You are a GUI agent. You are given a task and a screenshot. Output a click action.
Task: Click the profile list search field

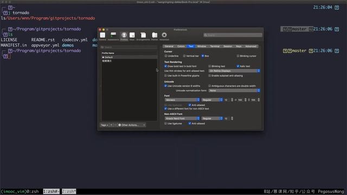[x=129, y=47]
